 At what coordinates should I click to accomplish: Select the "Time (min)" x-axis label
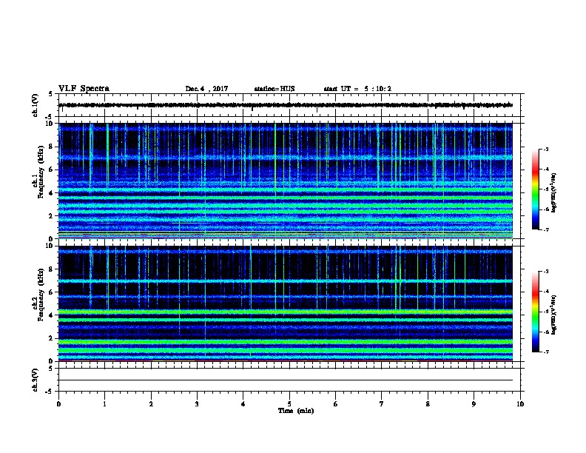pos(296,411)
